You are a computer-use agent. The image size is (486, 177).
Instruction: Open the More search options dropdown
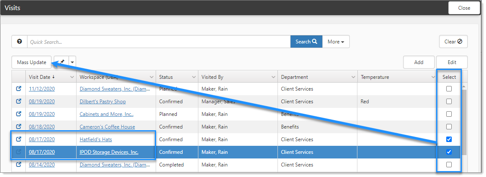pyautogui.click(x=335, y=42)
